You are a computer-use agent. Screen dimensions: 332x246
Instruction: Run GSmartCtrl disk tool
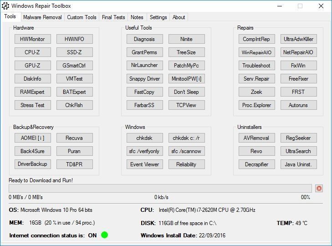(75, 66)
